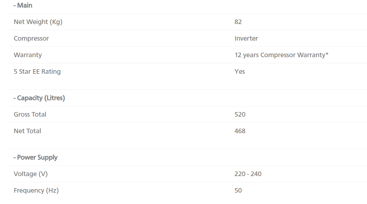Select the frequency value 50
This screenshot has height=204, width=367.
pos(238,190)
